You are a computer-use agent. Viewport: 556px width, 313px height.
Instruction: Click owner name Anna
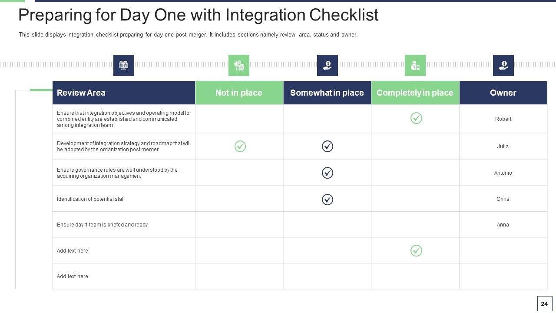(503, 225)
